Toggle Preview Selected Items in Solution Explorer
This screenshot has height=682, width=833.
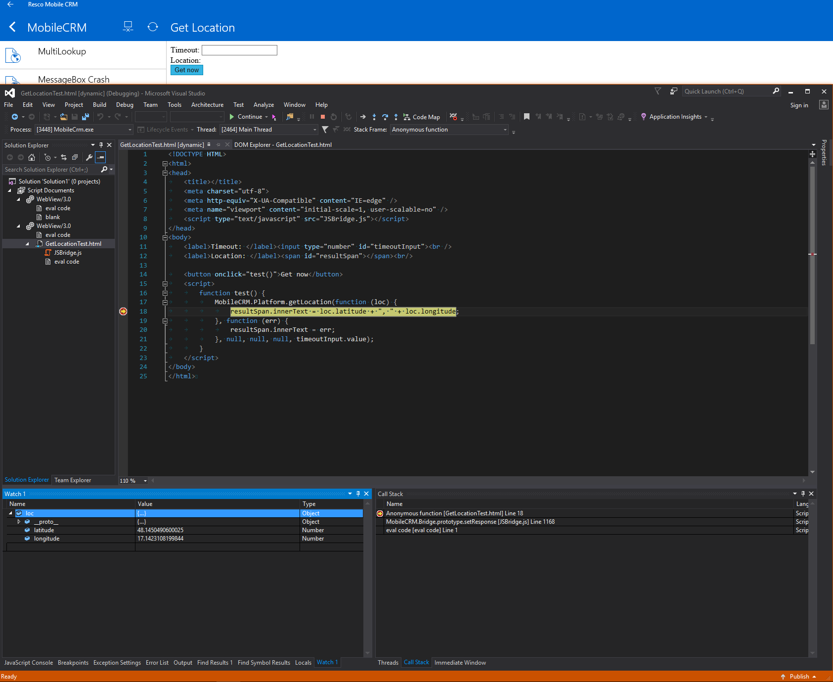(100, 158)
